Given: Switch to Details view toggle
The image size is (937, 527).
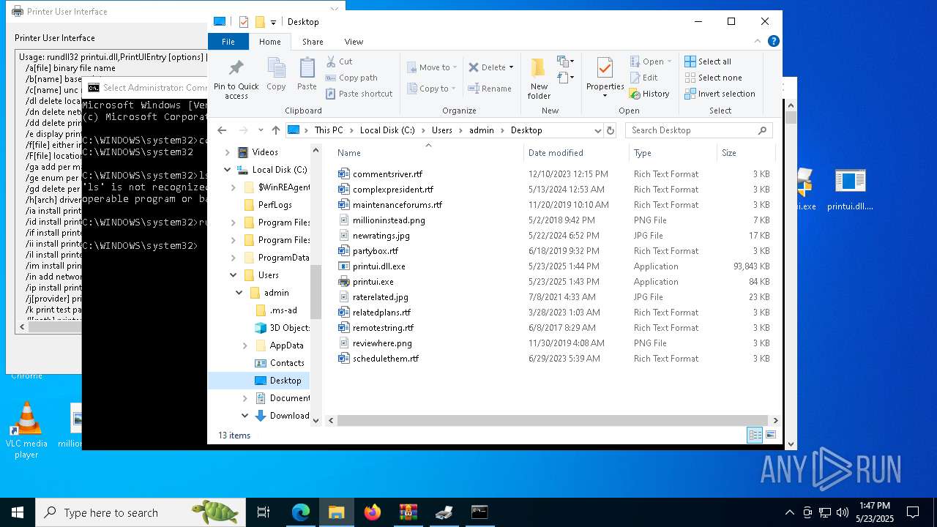Looking at the screenshot, I should click(755, 435).
